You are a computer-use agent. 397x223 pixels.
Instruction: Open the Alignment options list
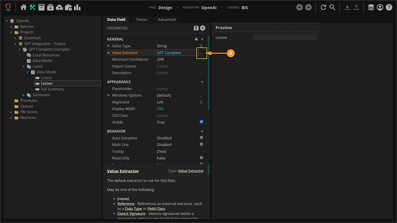click(201, 102)
